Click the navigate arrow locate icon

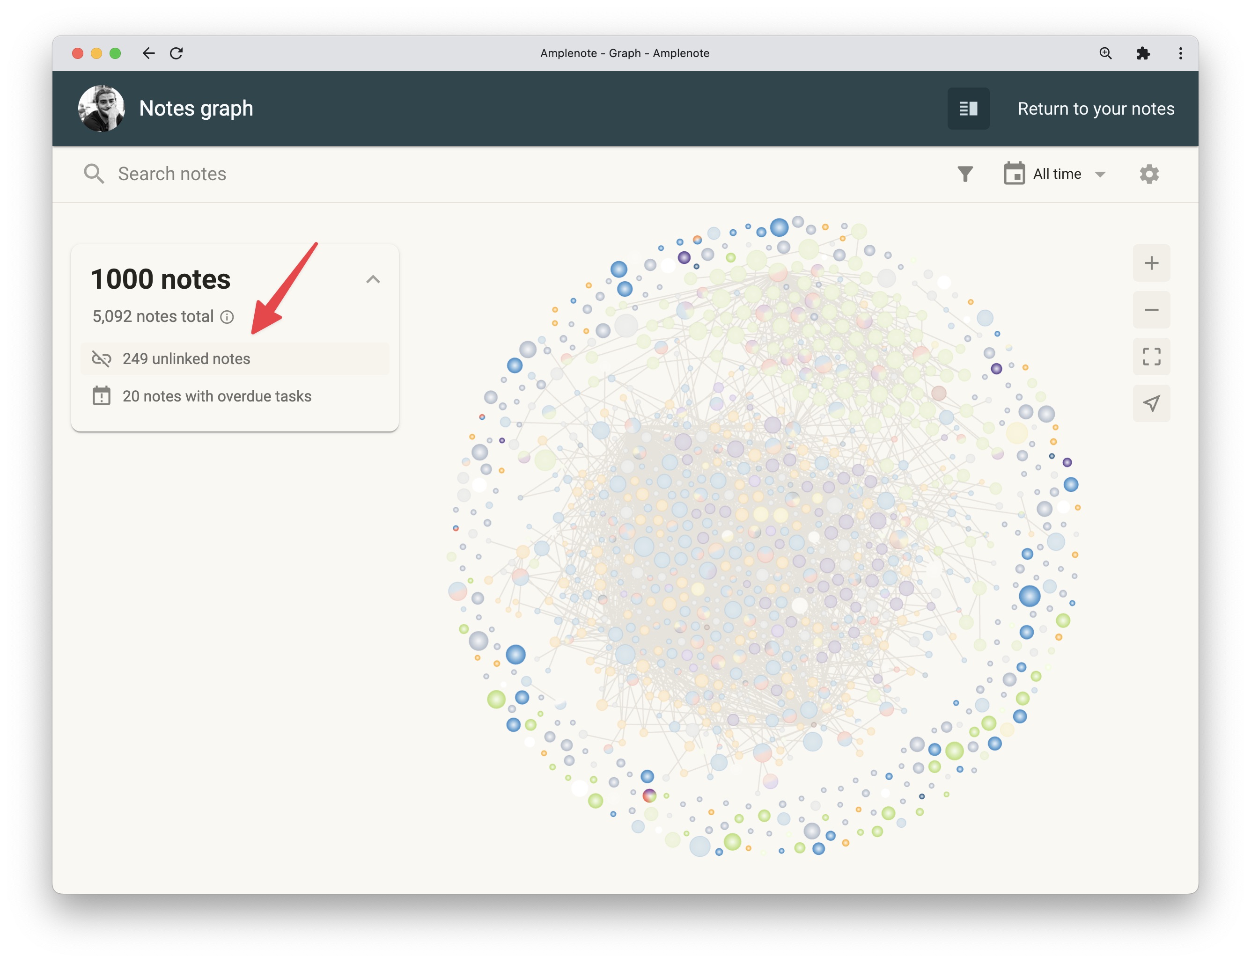tap(1151, 404)
